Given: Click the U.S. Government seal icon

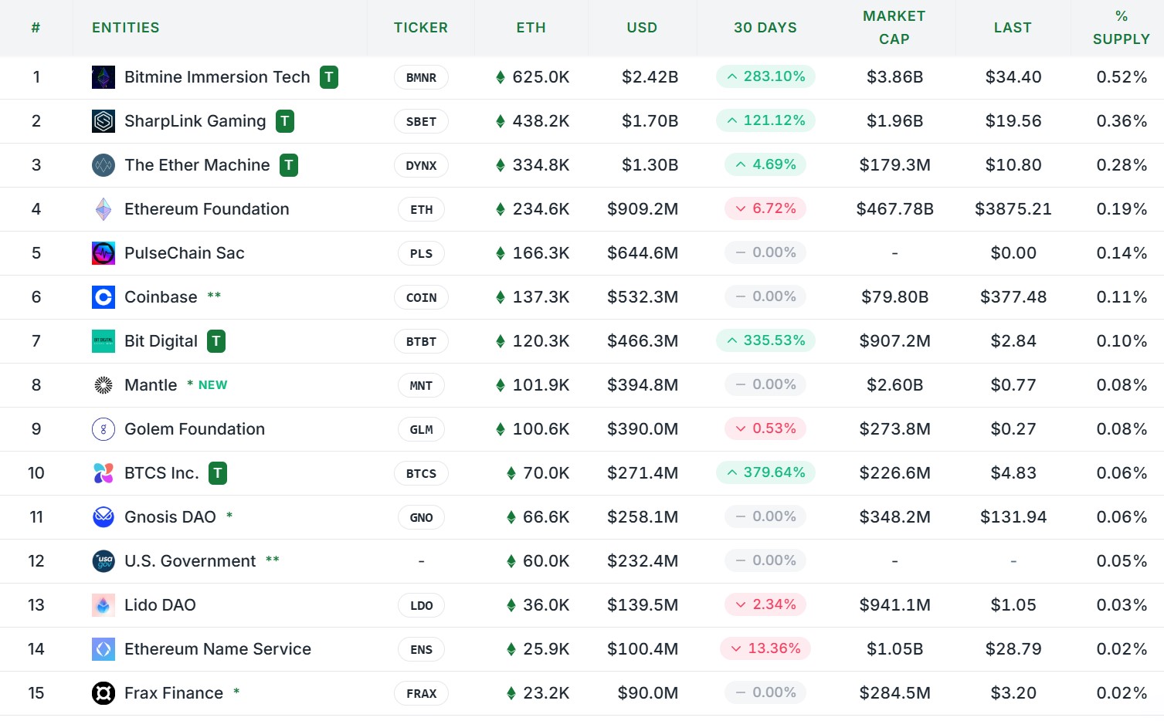Looking at the screenshot, I should pyautogui.click(x=103, y=561).
